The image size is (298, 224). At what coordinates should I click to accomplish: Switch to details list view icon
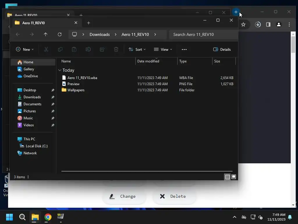(x=227, y=177)
